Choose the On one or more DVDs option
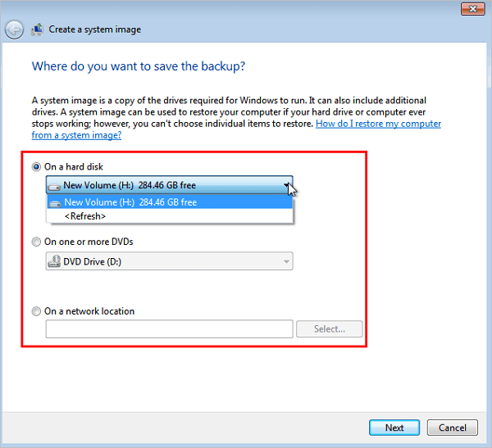492x448 pixels. pyautogui.click(x=36, y=242)
